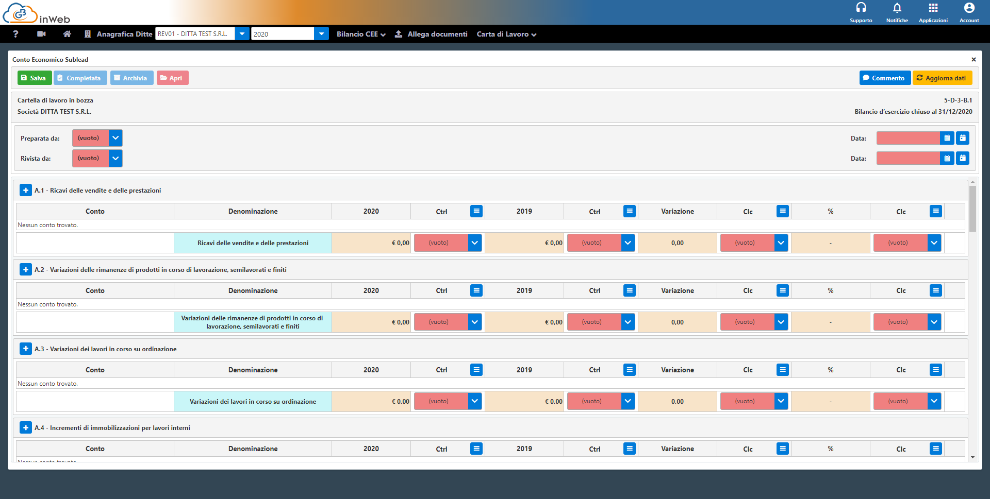Open A.1 section 2020 Ctrl list icon
The width and height of the screenshot is (990, 499).
[x=476, y=211]
